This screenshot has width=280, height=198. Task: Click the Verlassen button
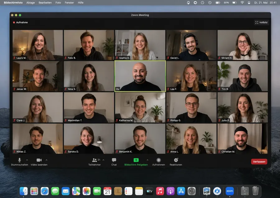259,162
